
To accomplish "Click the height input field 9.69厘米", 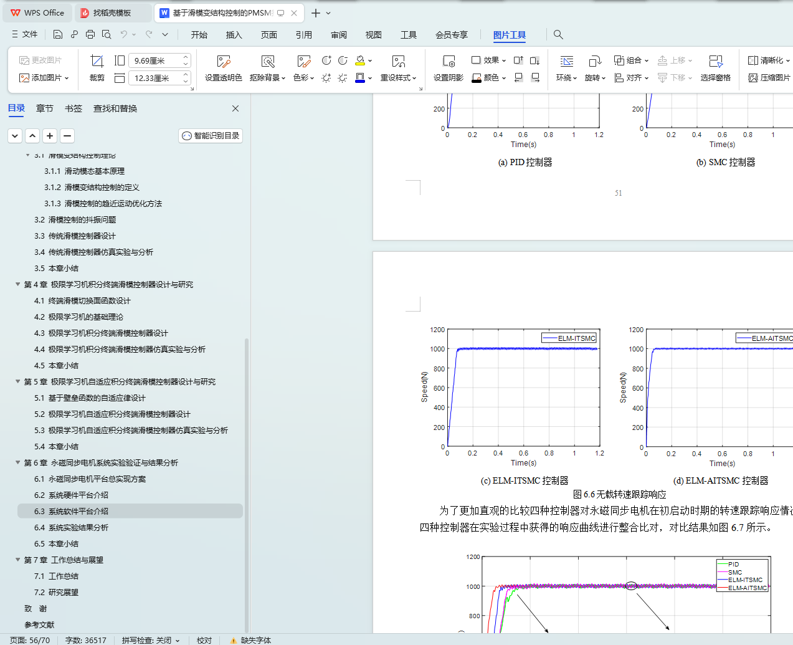I will tap(155, 60).
